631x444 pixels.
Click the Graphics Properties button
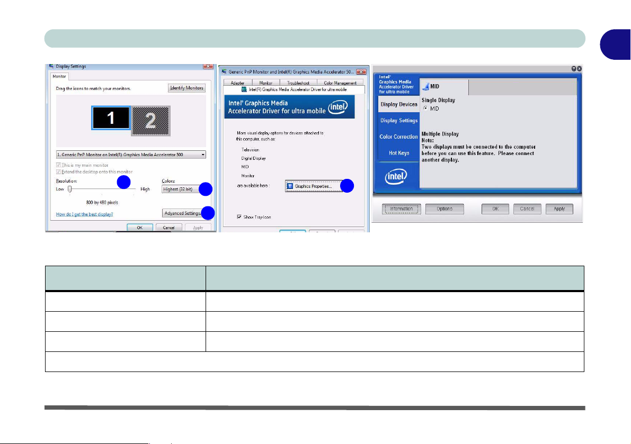[x=314, y=186]
